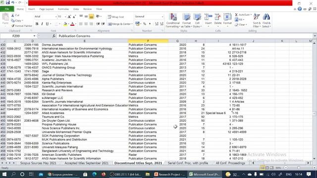317x178 pixels.
Task: Apply yellow fill color swatch
Action: (65, 24)
